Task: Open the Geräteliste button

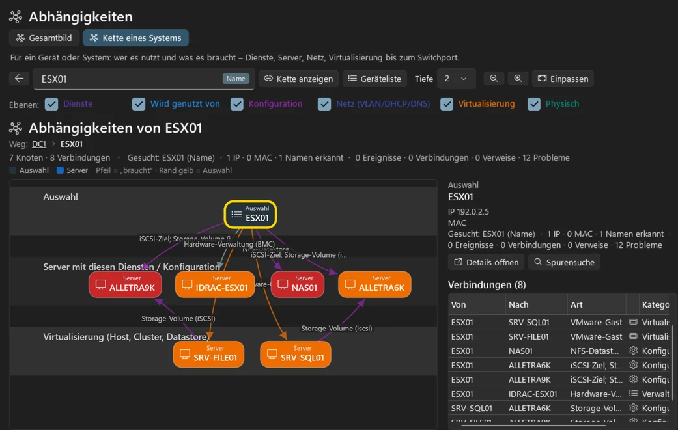Action: [x=374, y=79]
